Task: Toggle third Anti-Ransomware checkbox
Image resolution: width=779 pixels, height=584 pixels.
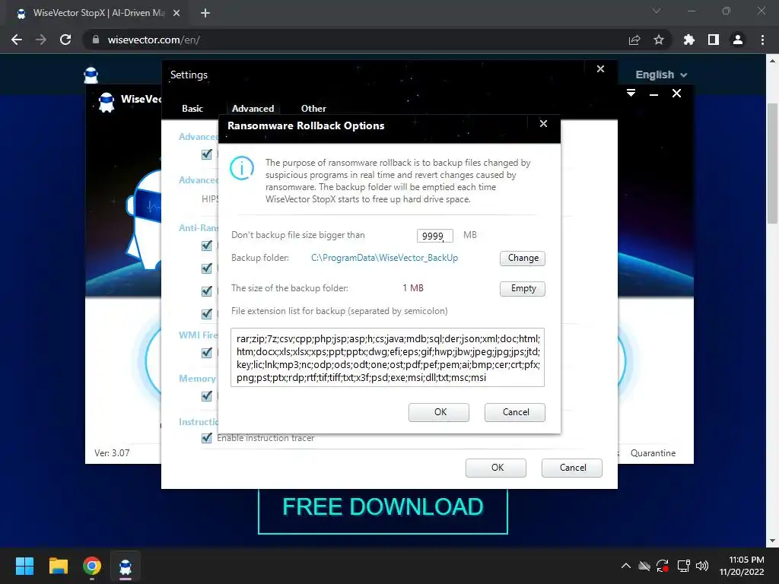Action: pos(207,291)
